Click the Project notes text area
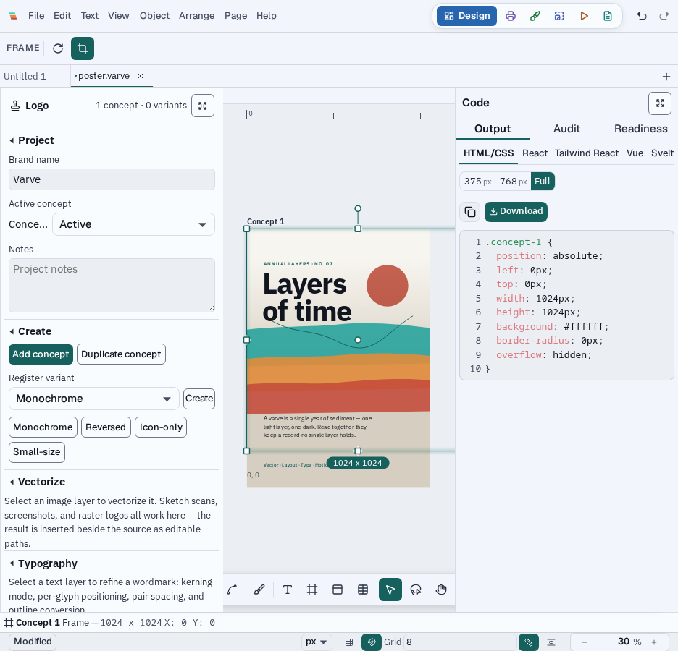The image size is (678, 651). click(112, 285)
